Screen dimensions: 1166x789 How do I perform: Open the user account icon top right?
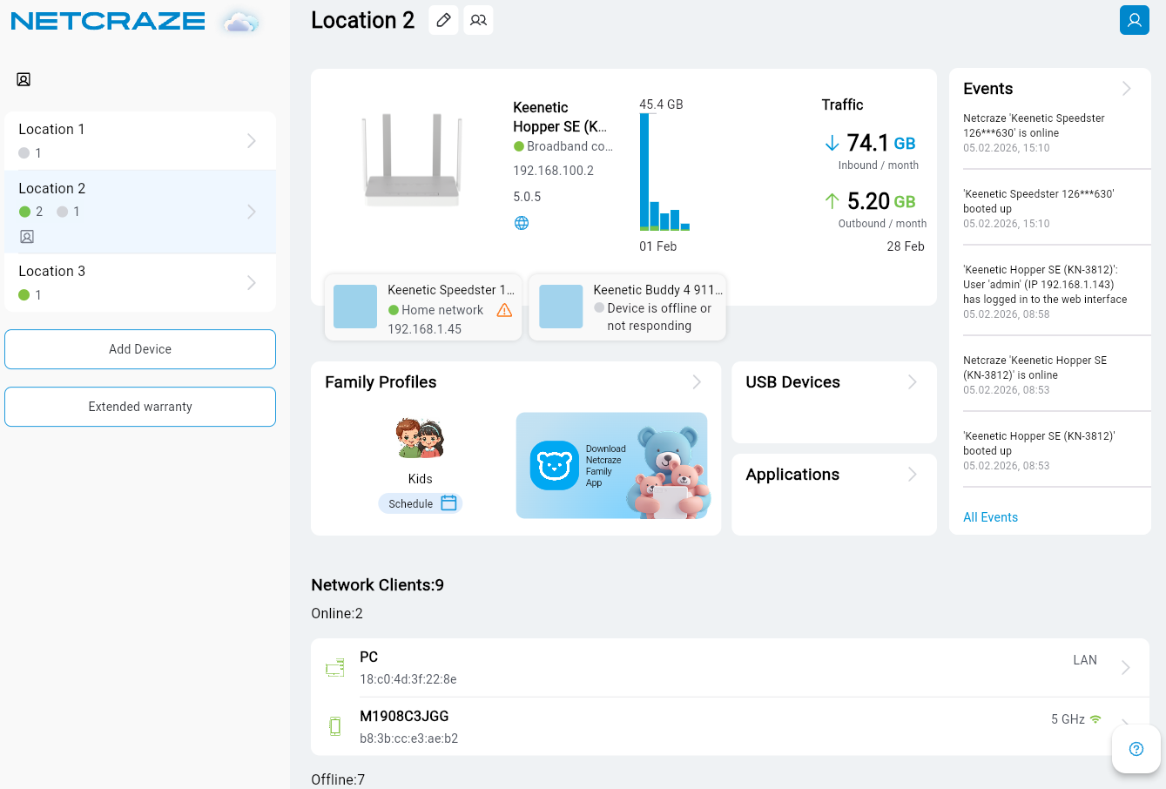coord(1134,19)
